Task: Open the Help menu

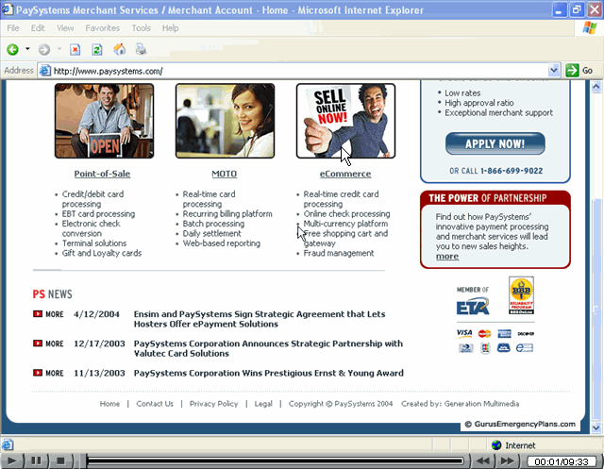Action: click(170, 28)
